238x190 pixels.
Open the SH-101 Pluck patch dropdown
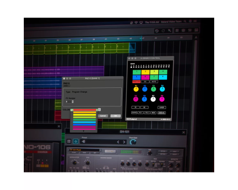coord(100,150)
